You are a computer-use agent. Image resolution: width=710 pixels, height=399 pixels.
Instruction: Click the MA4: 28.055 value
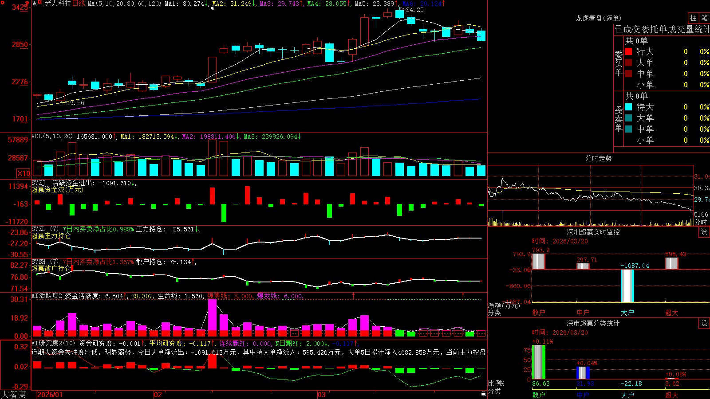click(327, 4)
